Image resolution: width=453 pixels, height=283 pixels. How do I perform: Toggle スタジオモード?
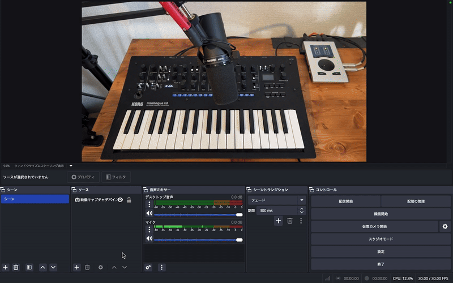pos(381,239)
